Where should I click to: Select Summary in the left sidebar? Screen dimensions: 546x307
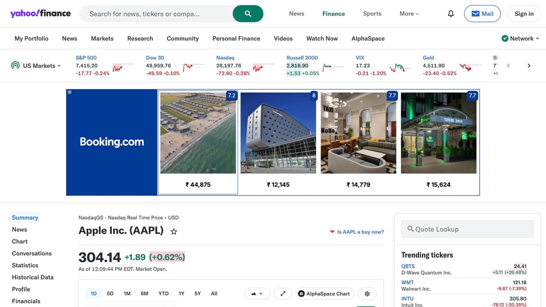25,217
